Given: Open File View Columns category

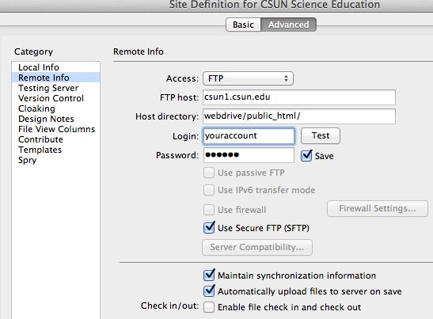Looking at the screenshot, I should click(55, 129).
